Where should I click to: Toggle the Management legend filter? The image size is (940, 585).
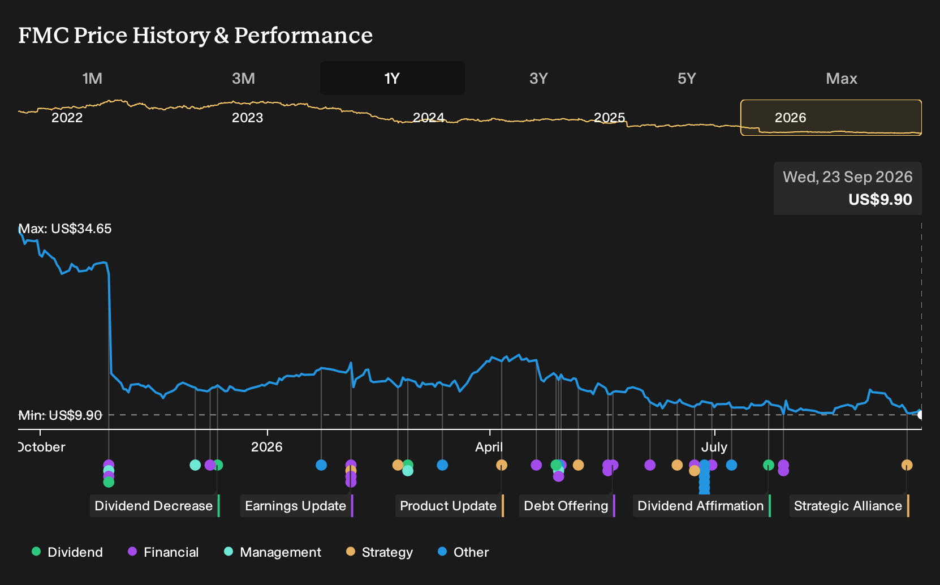pyautogui.click(x=273, y=552)
